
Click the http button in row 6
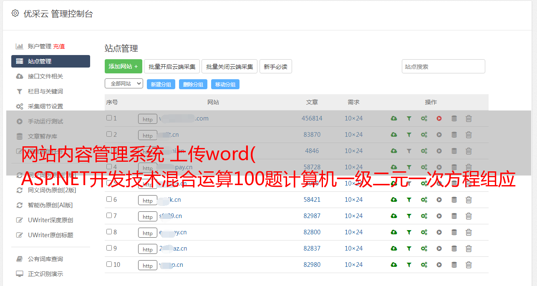point(148,201)
